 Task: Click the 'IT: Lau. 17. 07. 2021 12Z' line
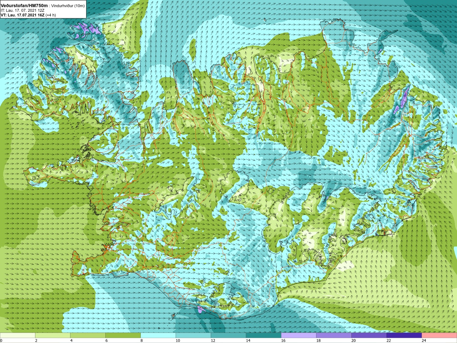[x=22, y=10]
